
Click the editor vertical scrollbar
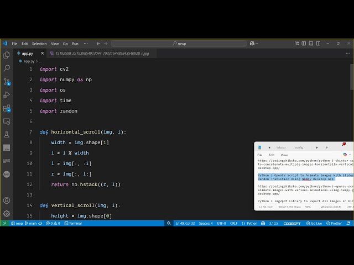click(352, 77)
